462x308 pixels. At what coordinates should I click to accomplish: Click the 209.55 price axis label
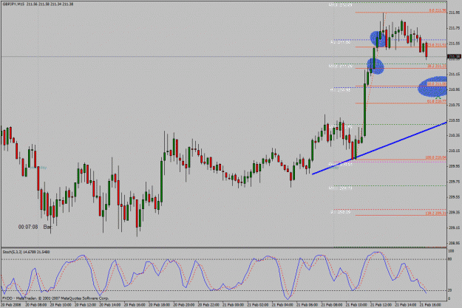click(x=455, y=197)
